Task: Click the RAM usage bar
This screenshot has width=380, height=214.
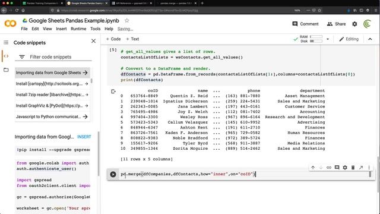Action: tap(316, 37)
